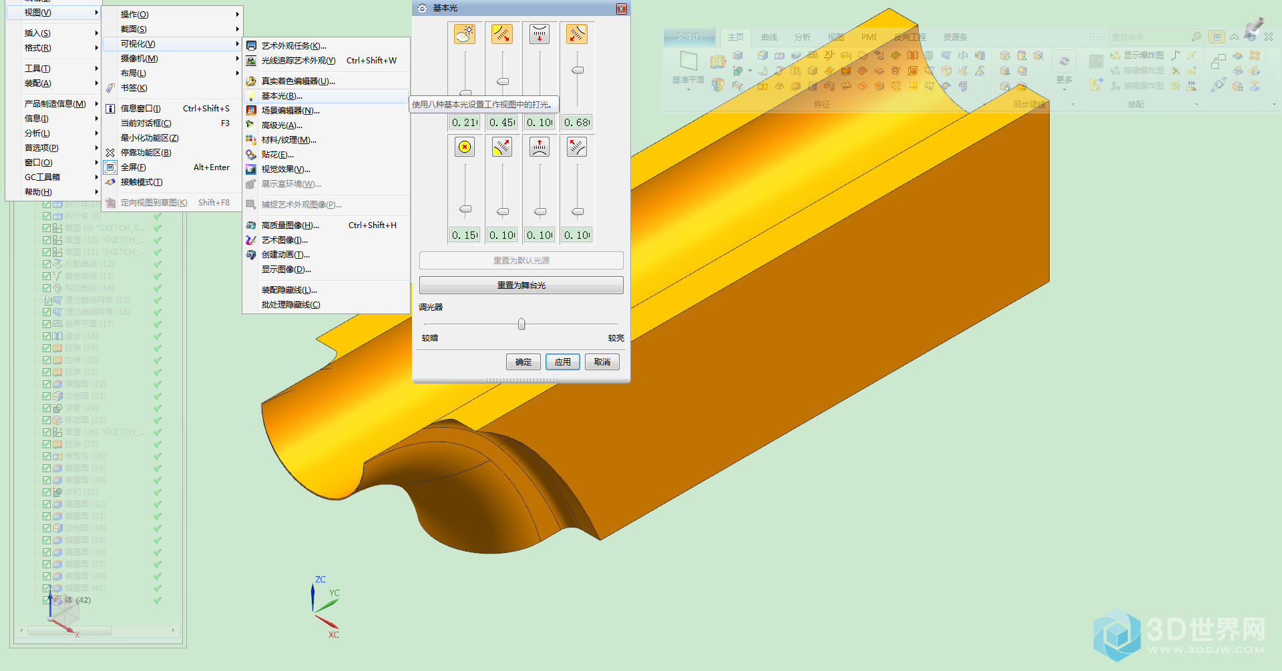The width and height of the screenshot is (1282, 671).
Task: Toggle the lower-left directional light icon
Action: (502, 147)
